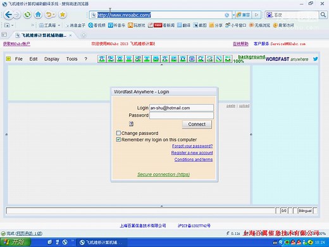
Task: Open the Edit menu
Action: [x=34, y=59]
